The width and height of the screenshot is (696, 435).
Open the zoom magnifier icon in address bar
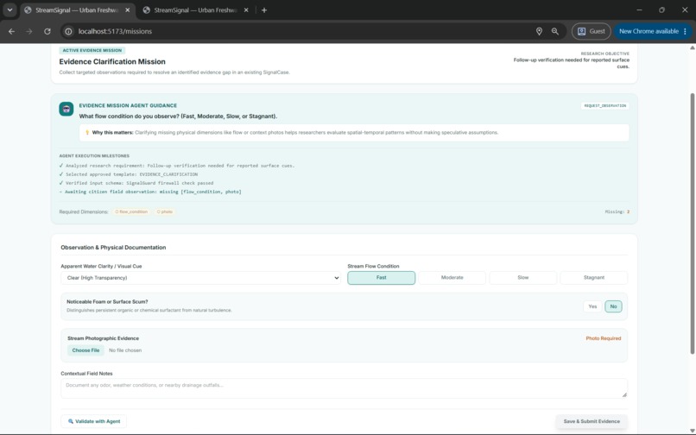[x=555, y=32]
